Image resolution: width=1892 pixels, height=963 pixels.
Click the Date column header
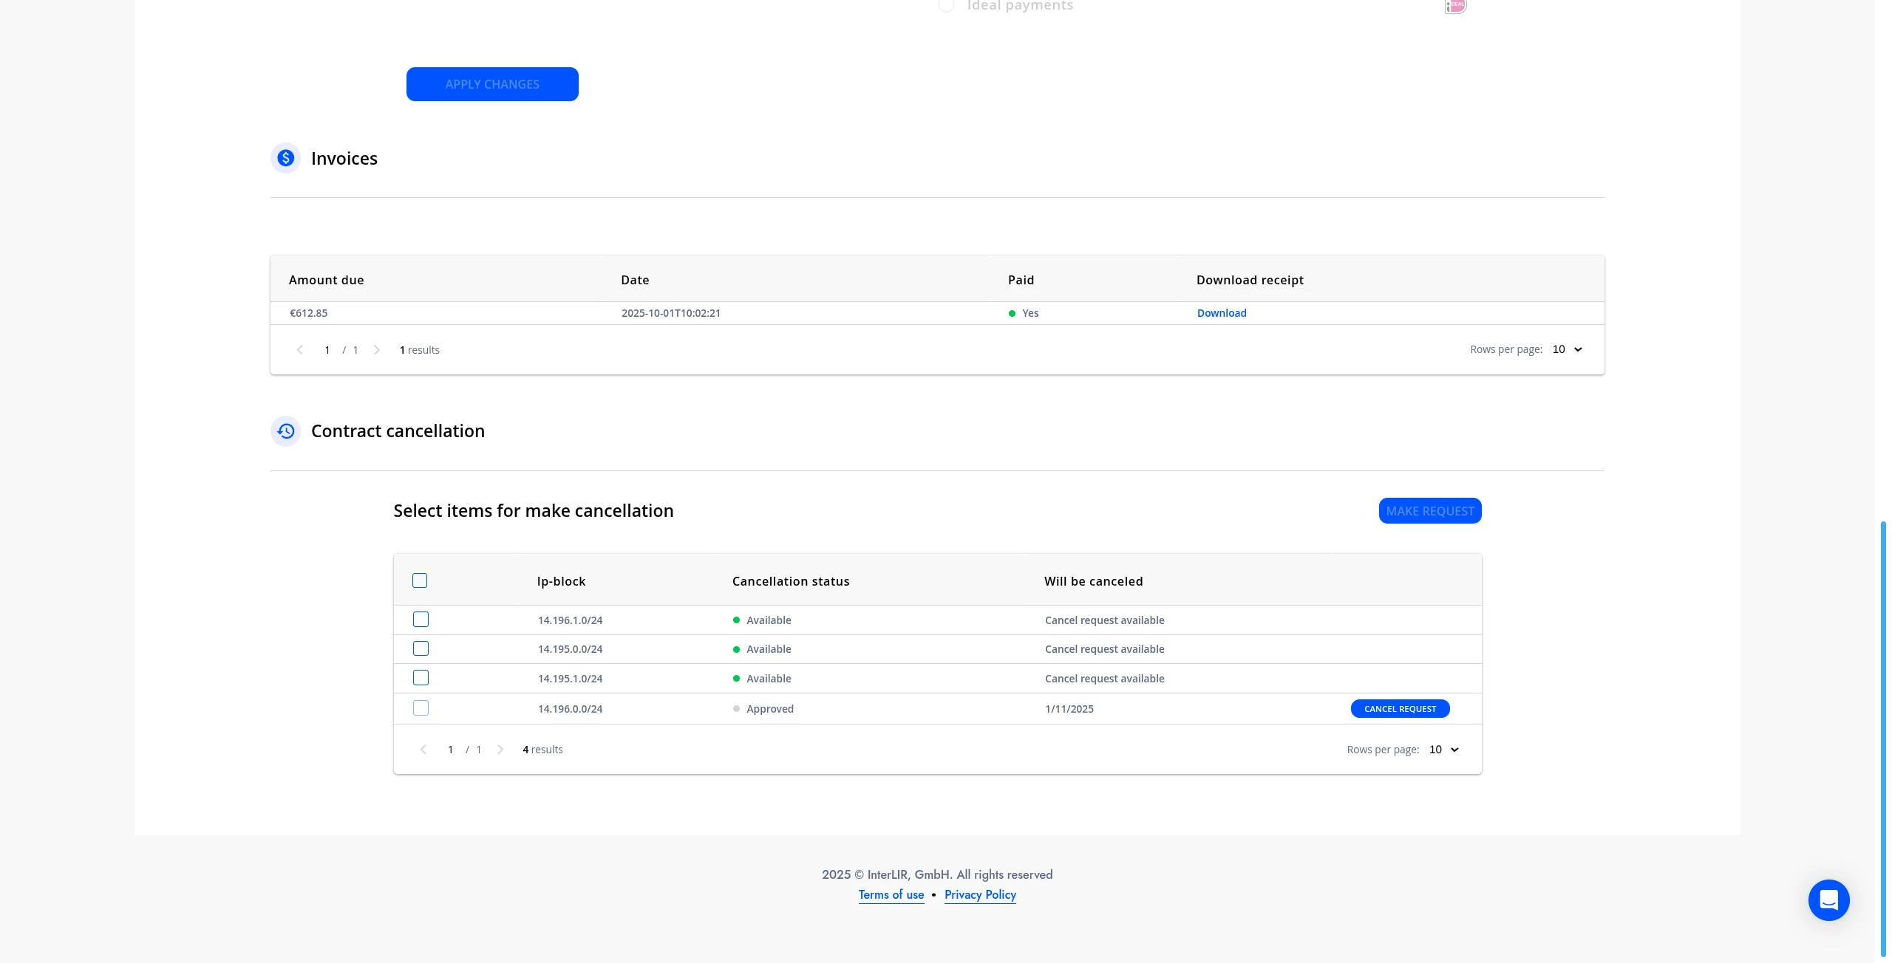click(635, 280)
